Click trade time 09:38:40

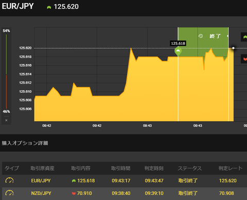point(121,193)
